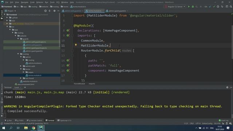Click the Search Everywhere magnifier icon
233x131 pixels.
click(231, 7)
